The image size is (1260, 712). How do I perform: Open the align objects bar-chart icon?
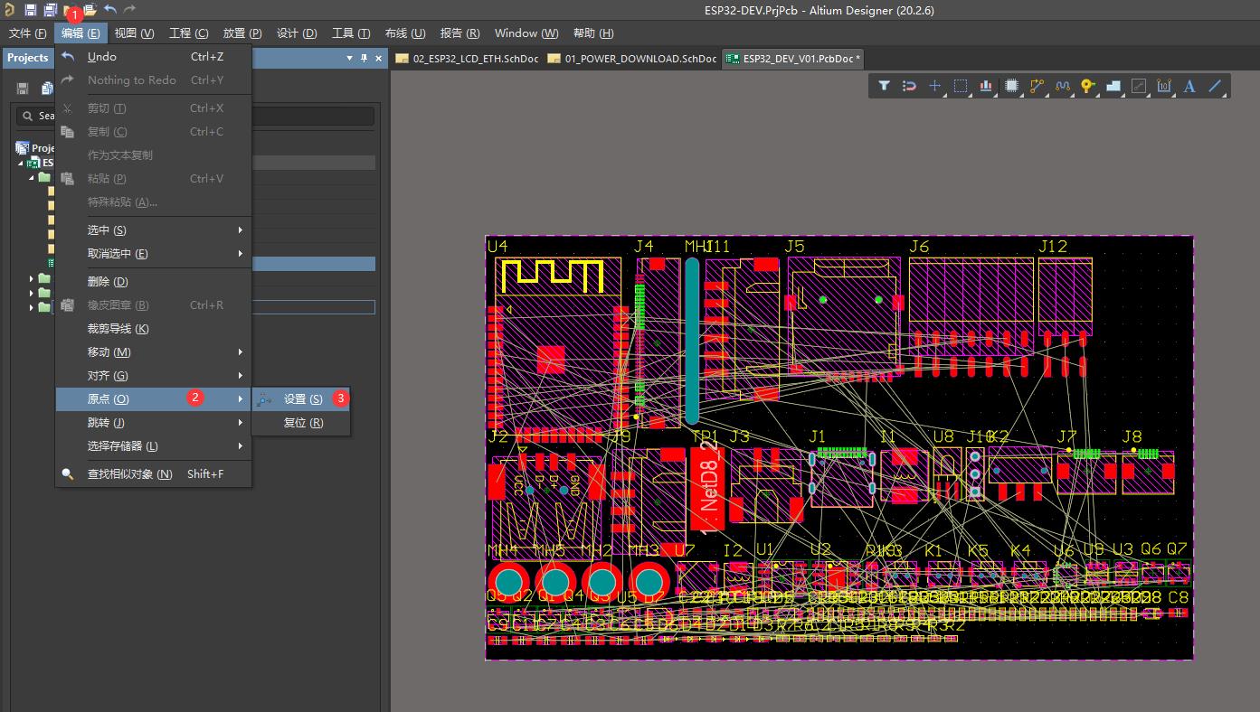pos(986,86)
